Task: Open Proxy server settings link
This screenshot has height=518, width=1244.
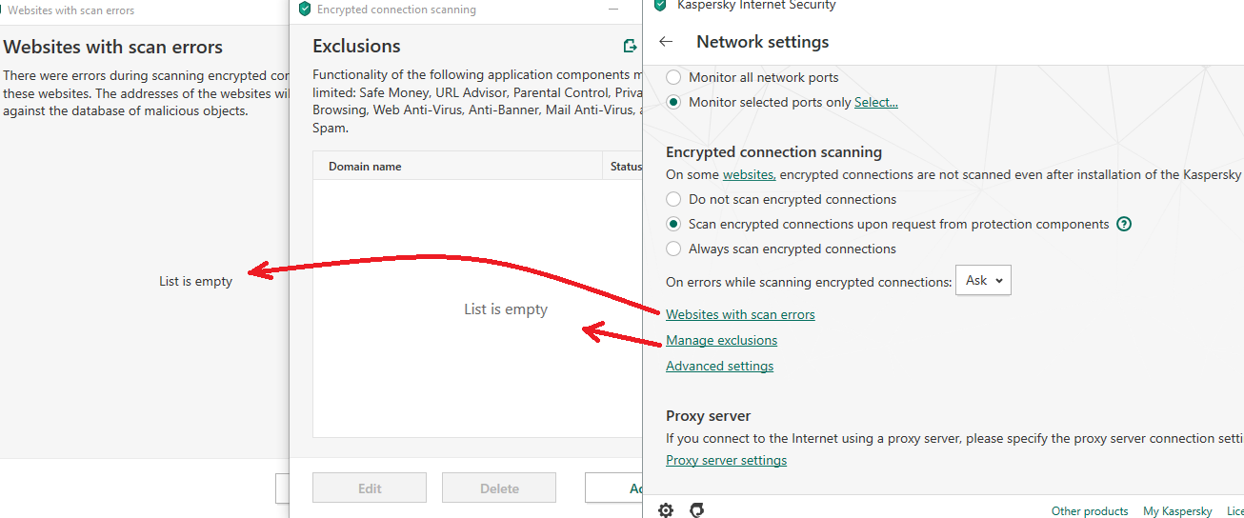Action: pos(726,460)
